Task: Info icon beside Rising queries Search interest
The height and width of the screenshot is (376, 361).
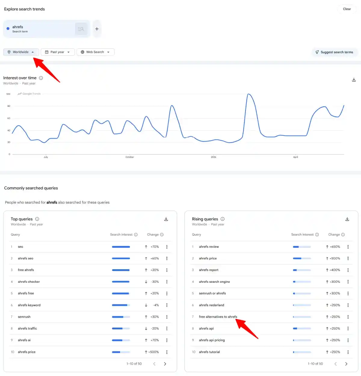Action: (x=317, y=235)
